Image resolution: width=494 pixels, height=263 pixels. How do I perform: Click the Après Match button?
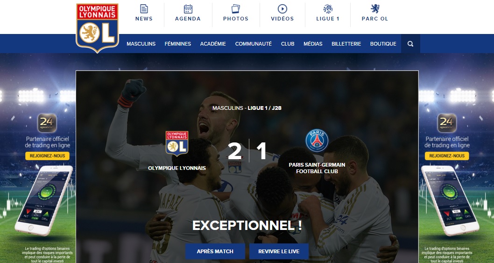(x=215, y=251)
